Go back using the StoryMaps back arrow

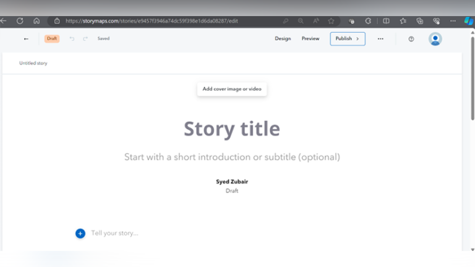point(26,39)
